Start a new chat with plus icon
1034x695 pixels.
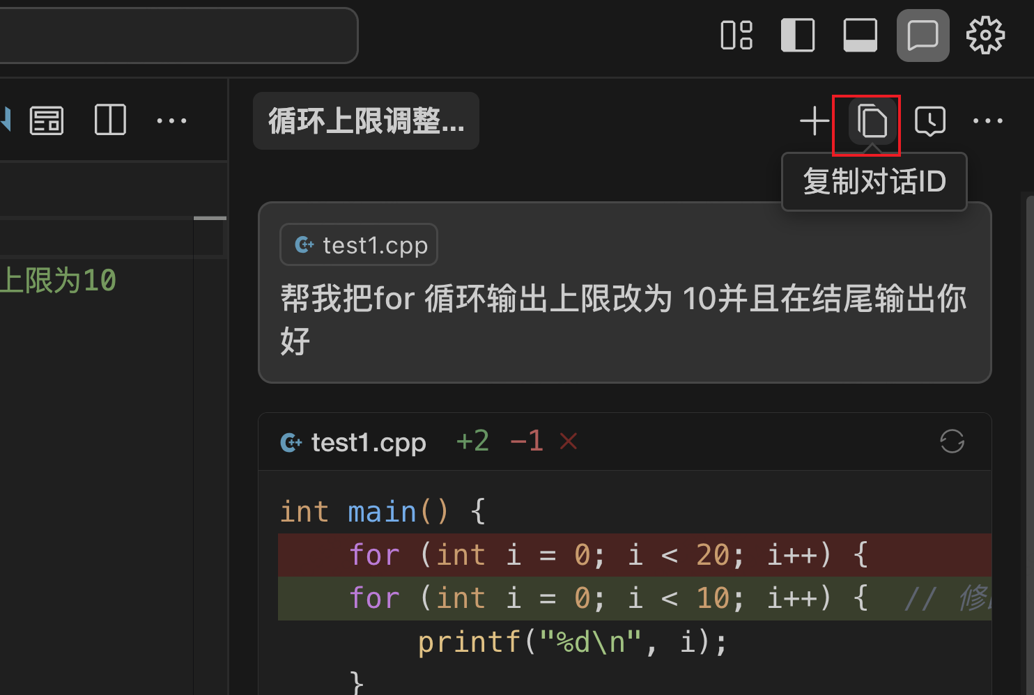click(814, 121)
